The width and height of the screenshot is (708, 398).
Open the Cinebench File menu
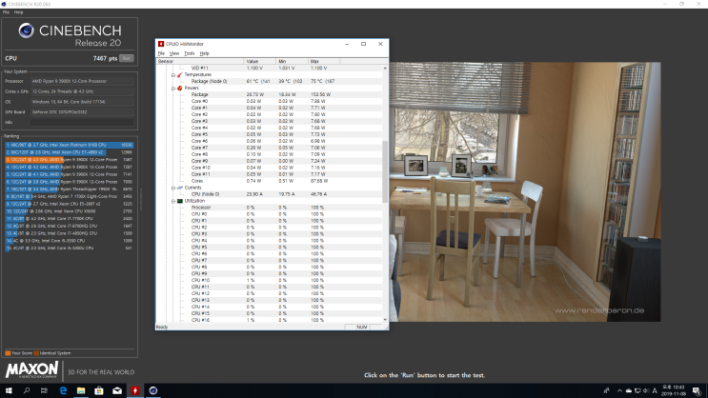pos(6,12)
